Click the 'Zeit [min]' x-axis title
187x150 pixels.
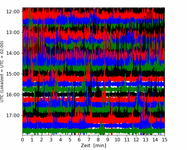point(93,146)
